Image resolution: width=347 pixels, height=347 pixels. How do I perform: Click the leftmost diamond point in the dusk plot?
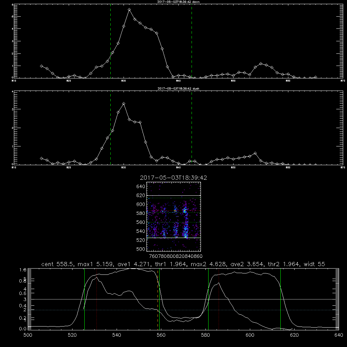coord(41,159)
